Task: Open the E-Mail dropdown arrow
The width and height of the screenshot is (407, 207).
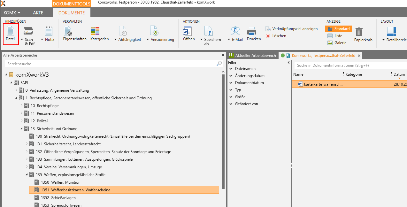Action: 229,40
